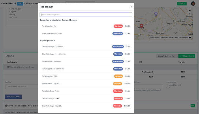Click the product selector field behind dialog
This screenshot has width=199, height=114.
pyautogui.click(x=22, y=87)
